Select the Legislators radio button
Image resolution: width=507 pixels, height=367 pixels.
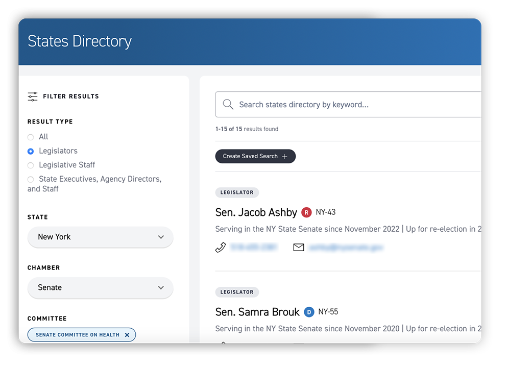point(31,151)
